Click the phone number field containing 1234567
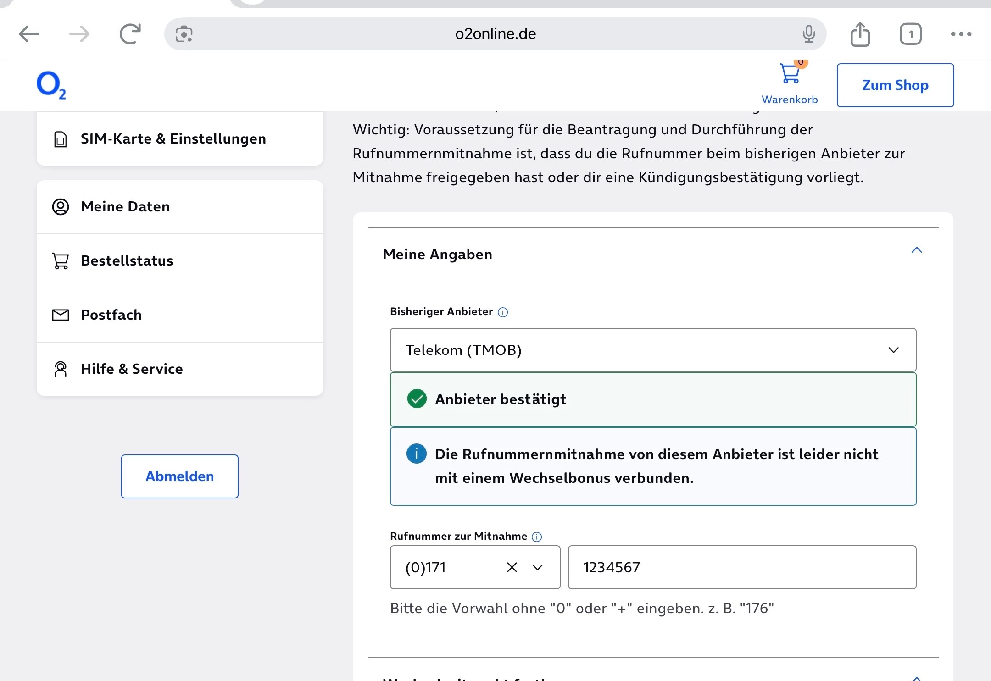This screenshot has width=991, height=681. tap(741, 568)
